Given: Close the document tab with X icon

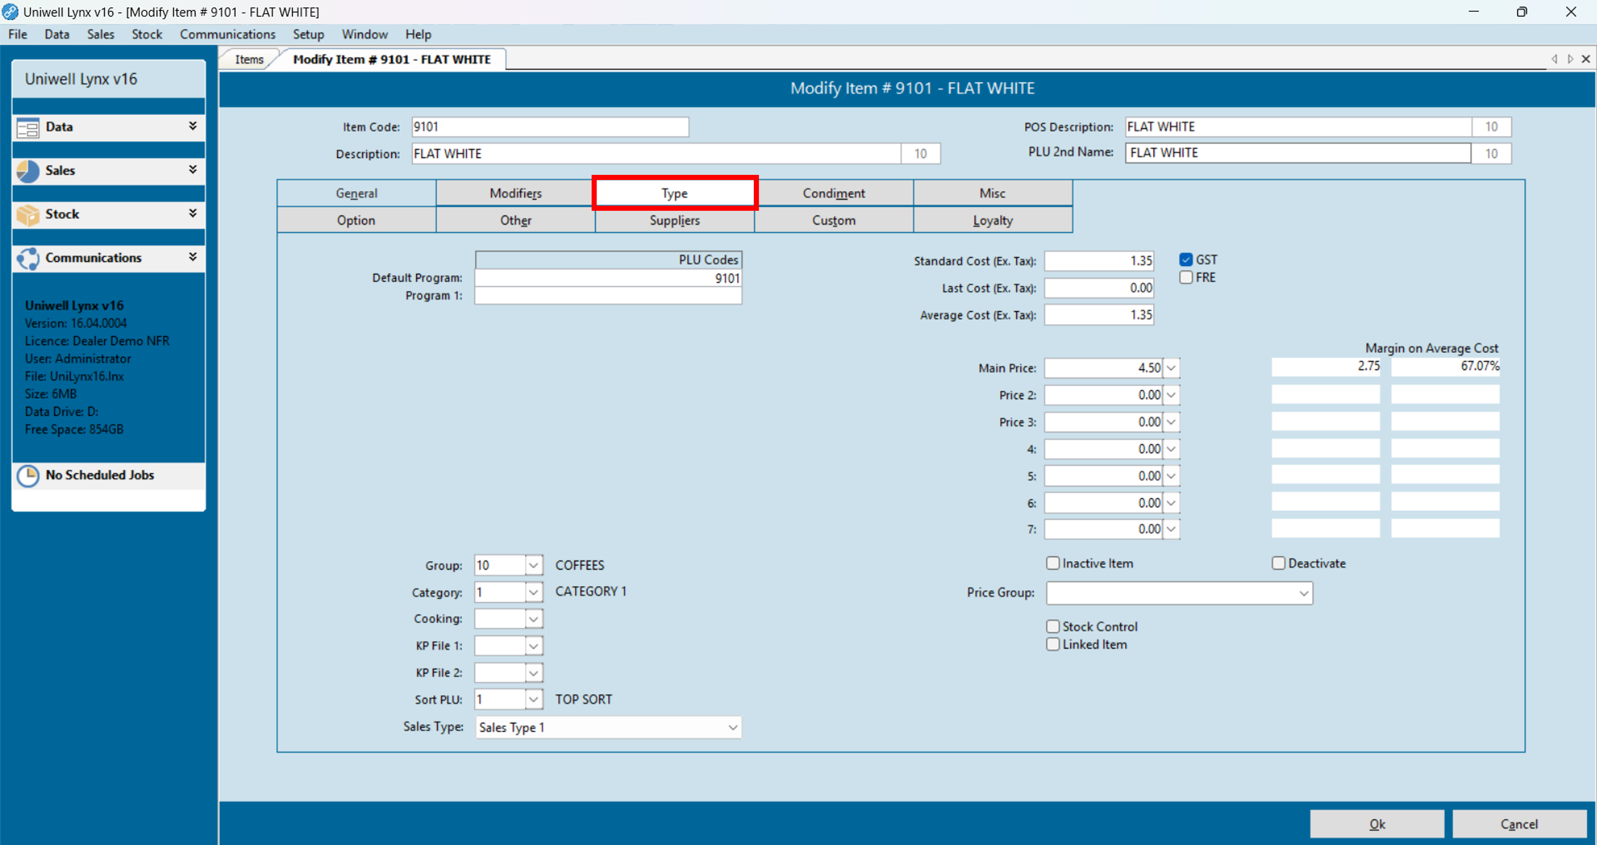Looking at the screenshot, I should (x=1586, y=59).
